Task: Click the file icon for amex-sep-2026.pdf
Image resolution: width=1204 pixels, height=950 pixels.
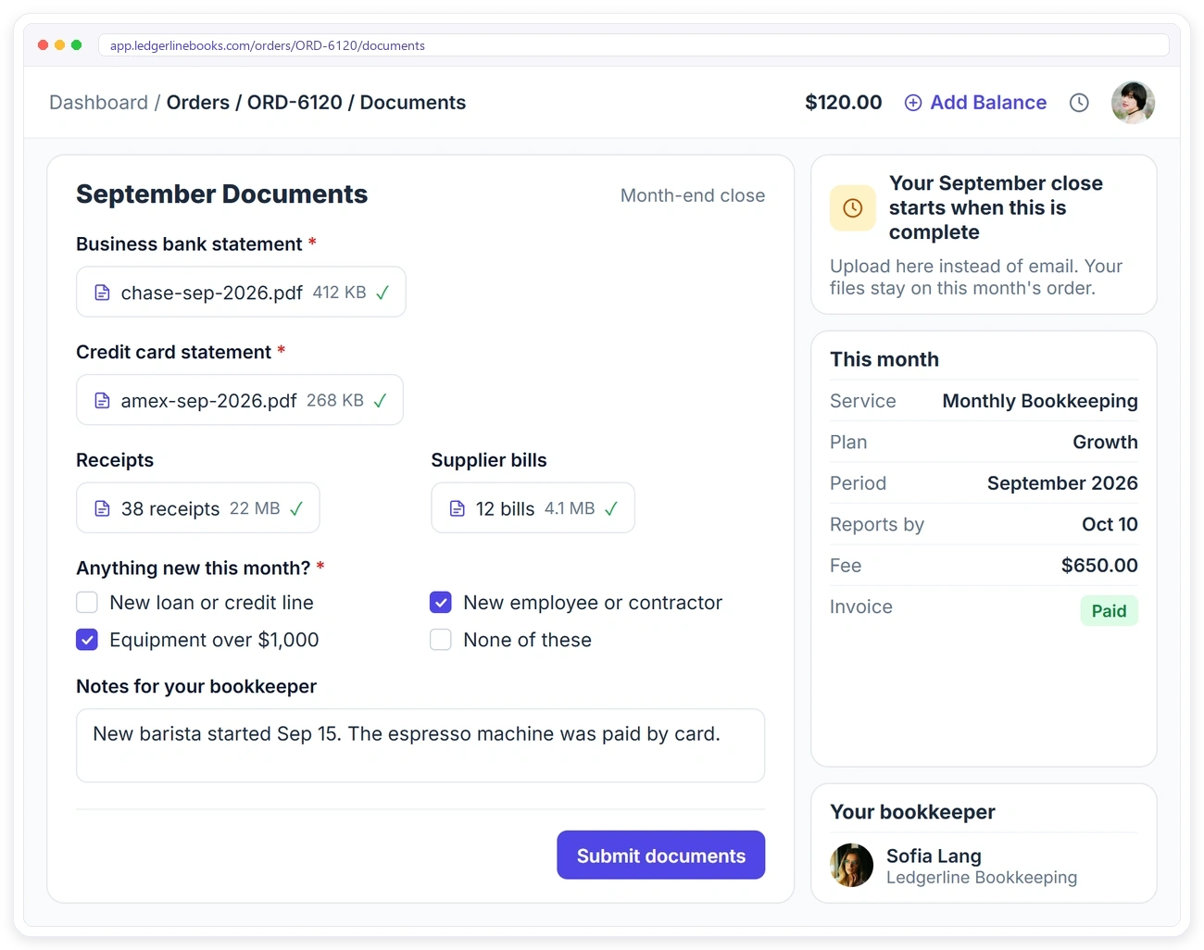Action: coord(103,401)
